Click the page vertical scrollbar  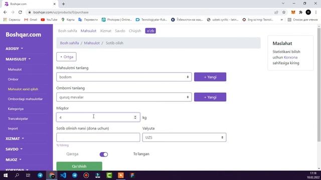tap(319, 84)
